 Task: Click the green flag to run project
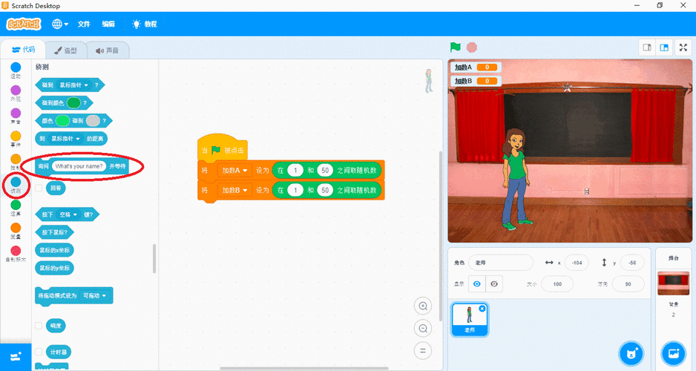click(x=456, y=47)
